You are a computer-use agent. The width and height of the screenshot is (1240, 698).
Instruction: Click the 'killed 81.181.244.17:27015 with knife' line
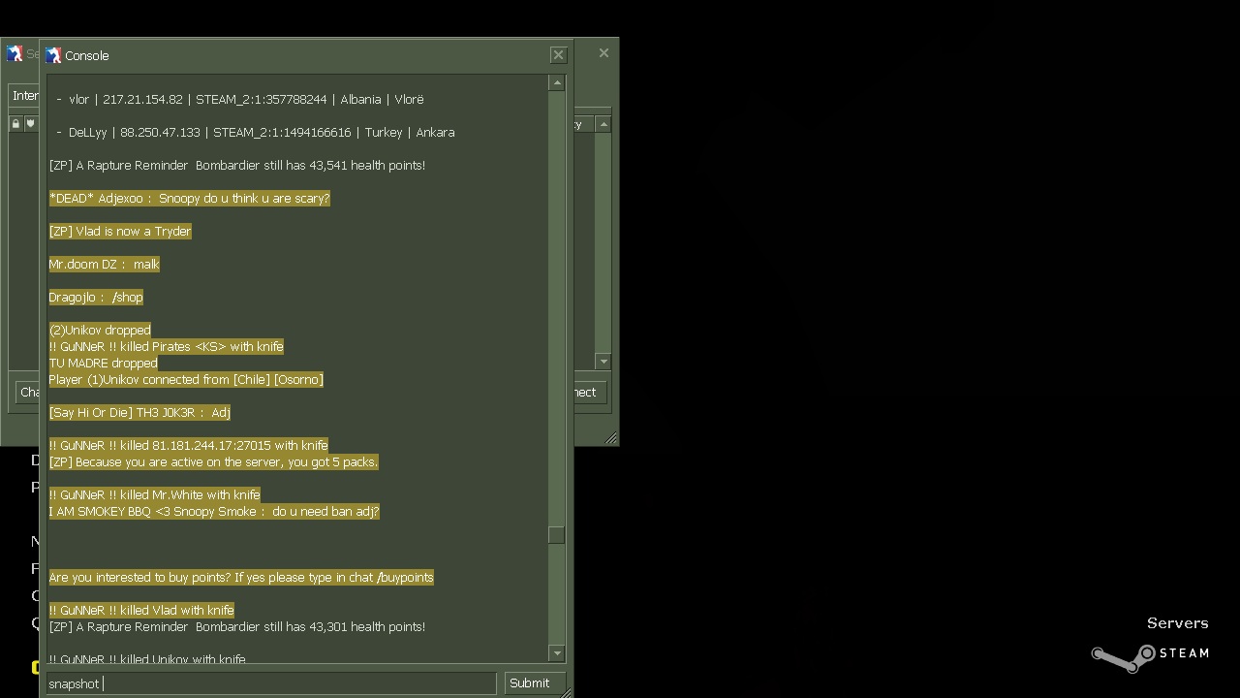[x=189, y=445]
